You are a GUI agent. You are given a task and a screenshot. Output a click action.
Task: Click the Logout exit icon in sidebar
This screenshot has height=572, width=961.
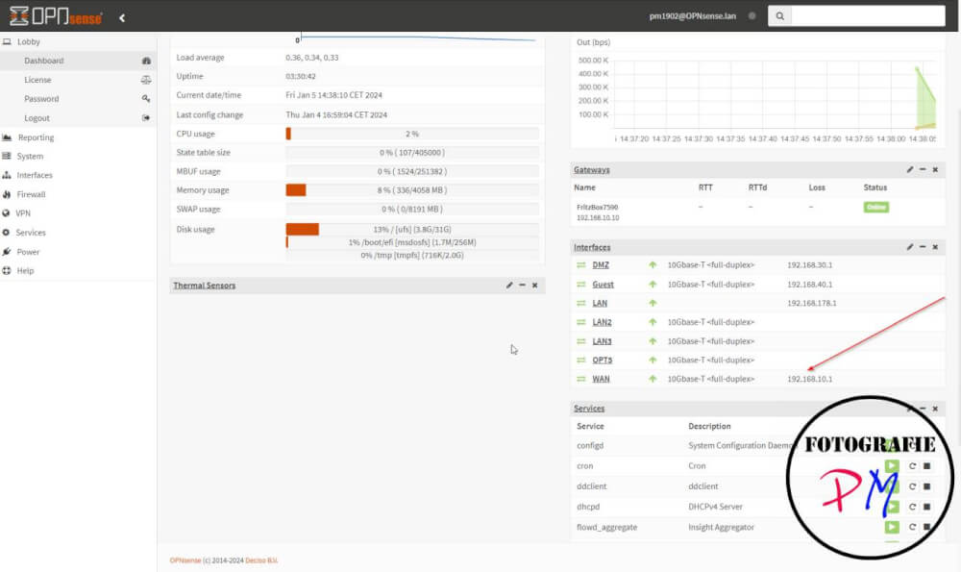[x=146, y=117]
